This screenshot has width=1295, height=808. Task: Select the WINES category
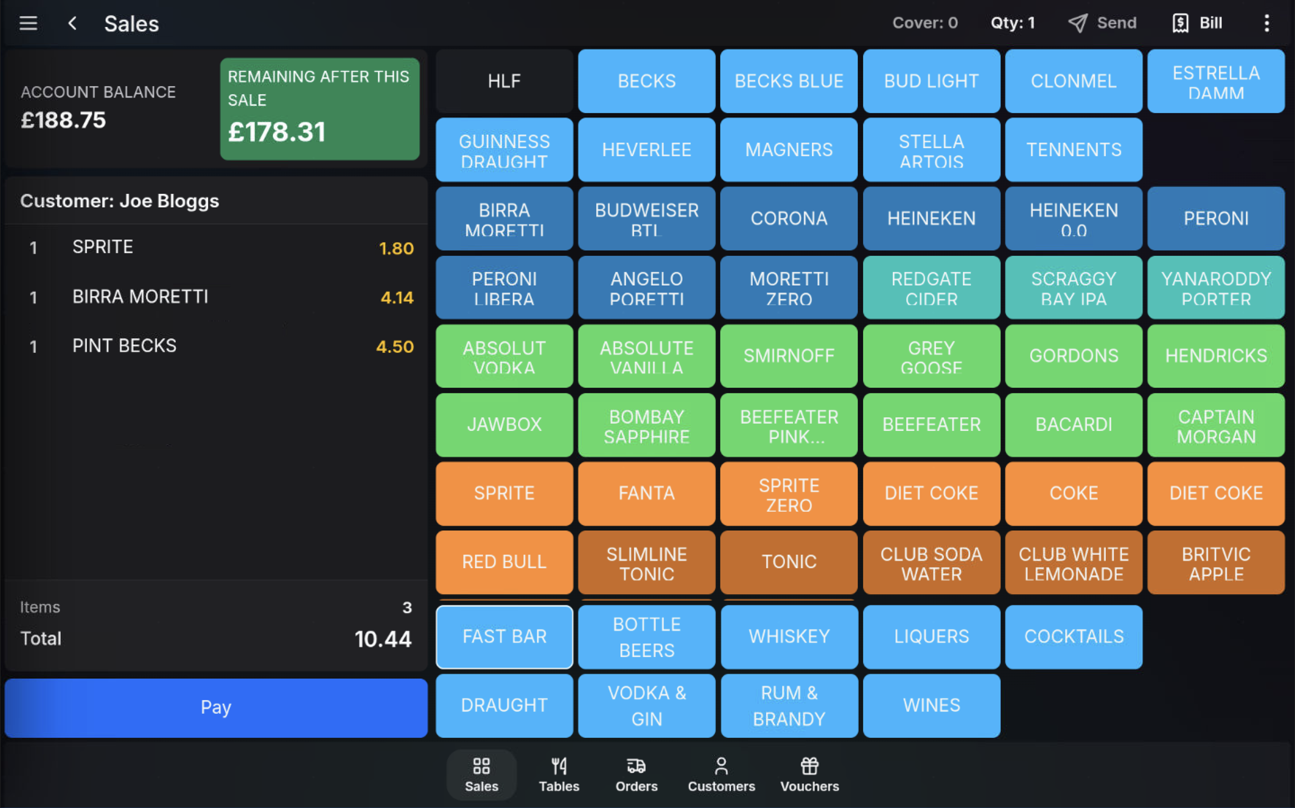[932, 706]
